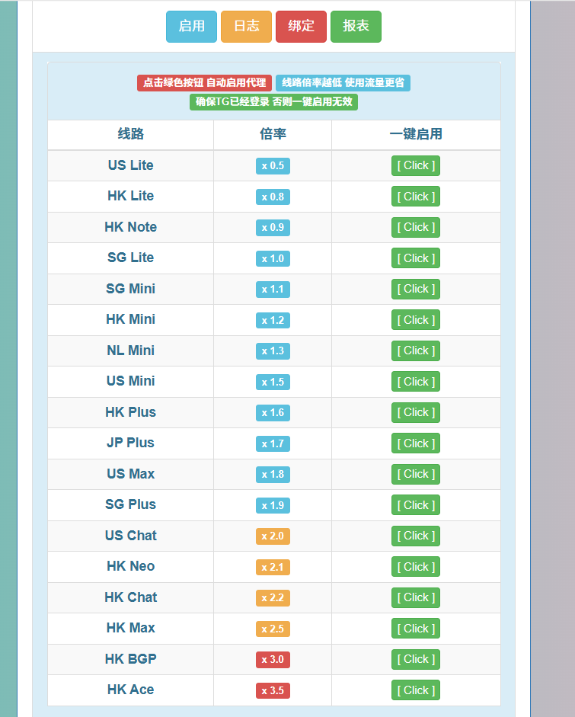Activate the HK Ace Click button
Image resolution: width=575 pixels, height=717 pixels.
click(416, 690)
